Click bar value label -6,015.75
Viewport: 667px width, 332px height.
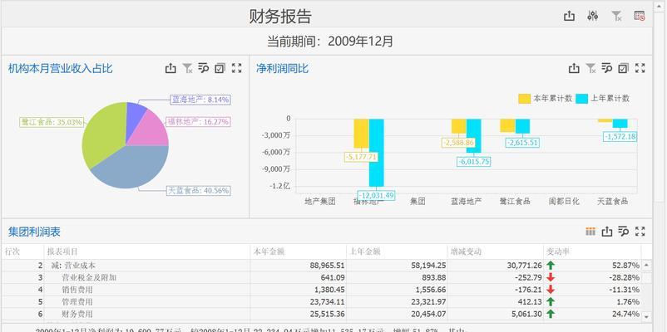click(473, 162)
